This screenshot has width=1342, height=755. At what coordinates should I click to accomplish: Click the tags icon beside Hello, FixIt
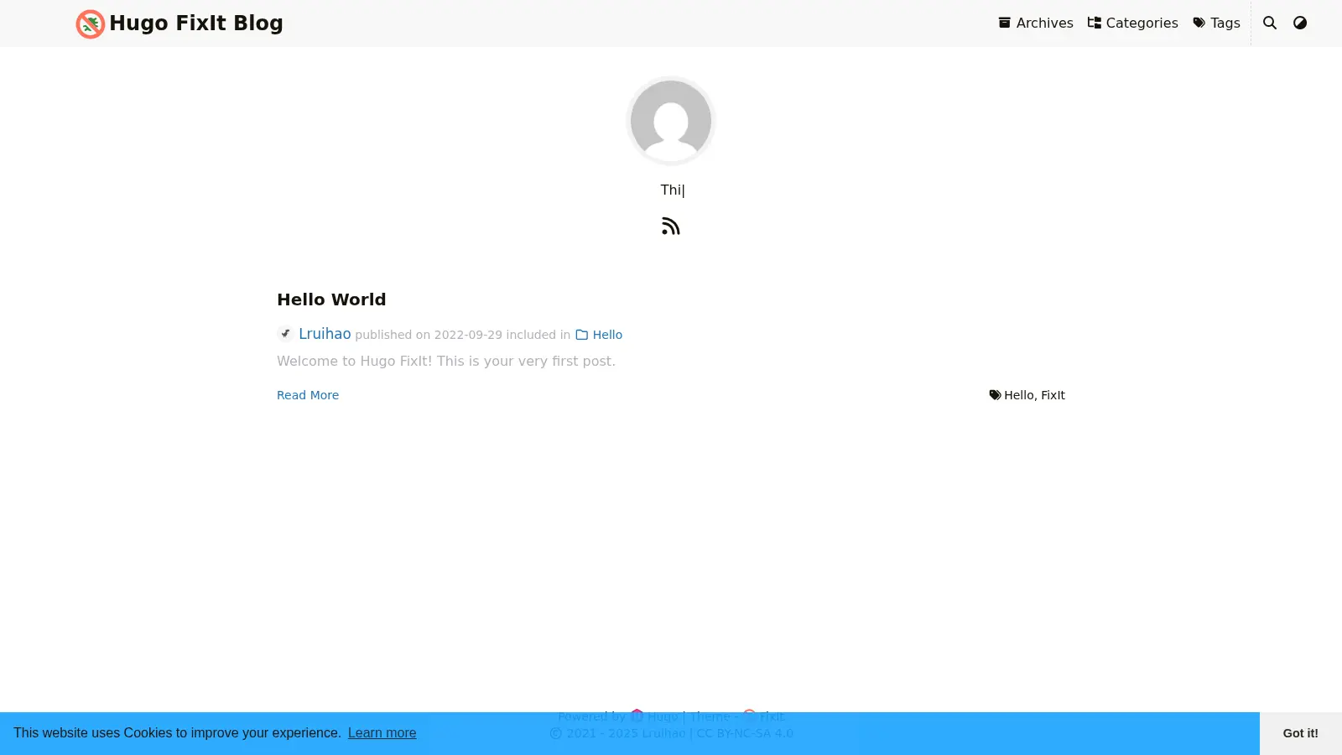pyautogui.click(x=995, y=395)
